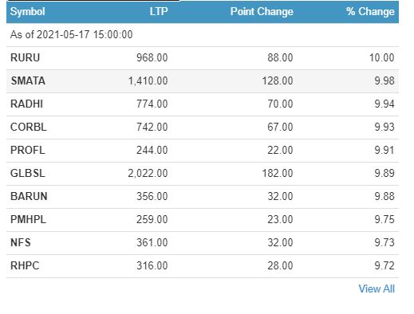
Task: Click RURU's 10.00 percent change
Action: click(382, 57)
